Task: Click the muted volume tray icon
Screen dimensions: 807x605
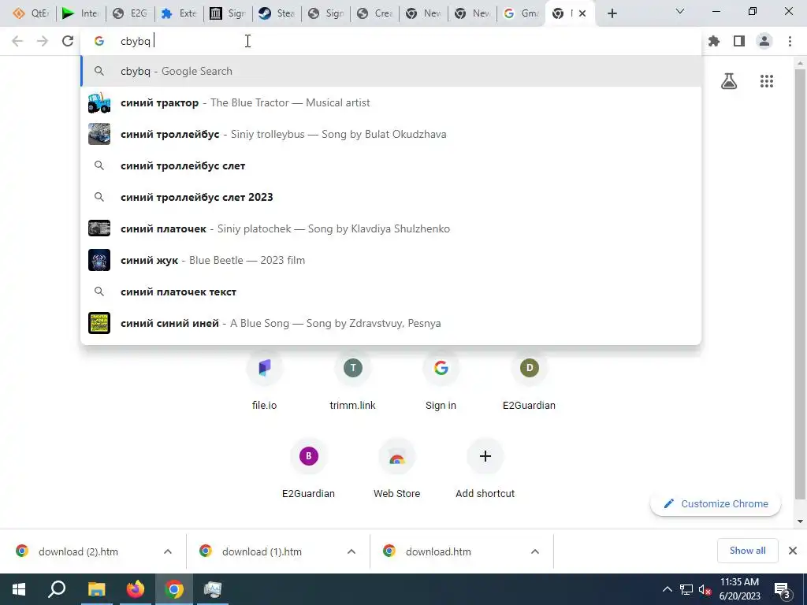Action: coord(705,589)
